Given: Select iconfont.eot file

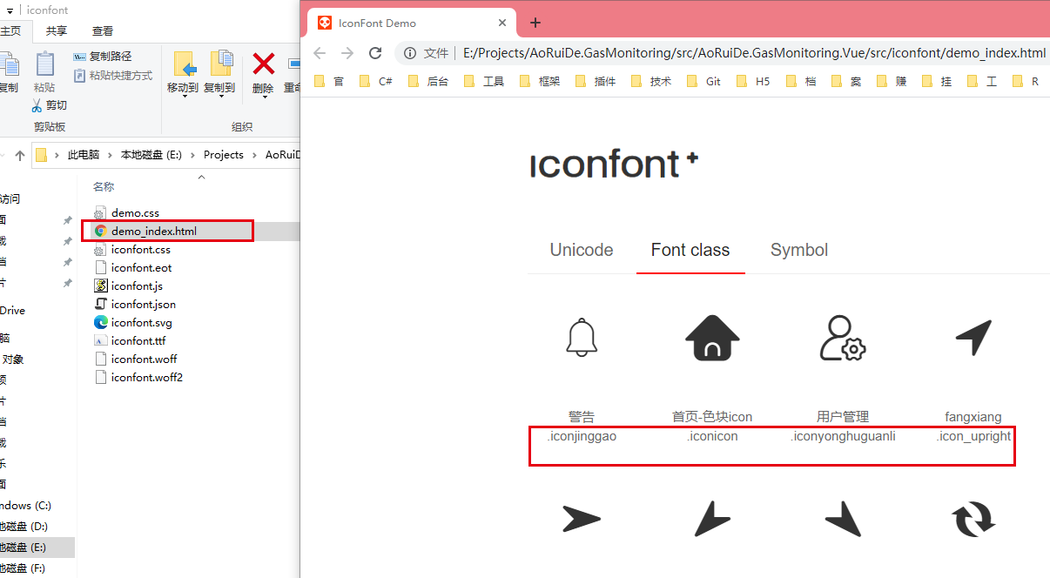Looking at the screenshot, I should tap(132, 267).
